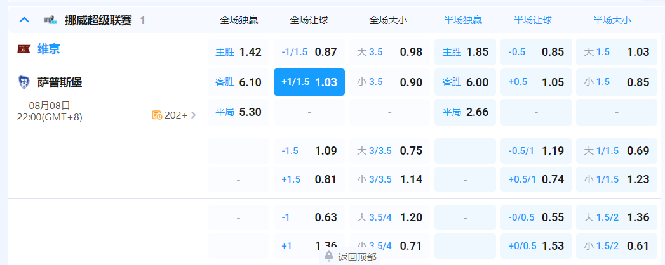Image resolution: width=665 pixels, height=265 pixels.
Task: Deselect highlighted +1/1.5 at 1.03
Action: (x=309, y=82)
